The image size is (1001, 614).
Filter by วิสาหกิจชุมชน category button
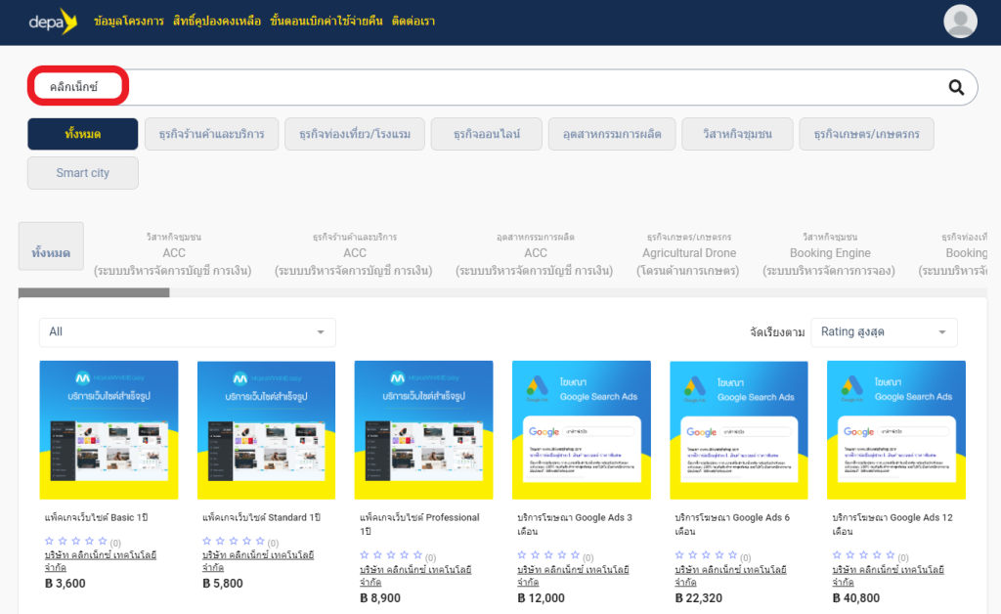(x=737, y=134)
